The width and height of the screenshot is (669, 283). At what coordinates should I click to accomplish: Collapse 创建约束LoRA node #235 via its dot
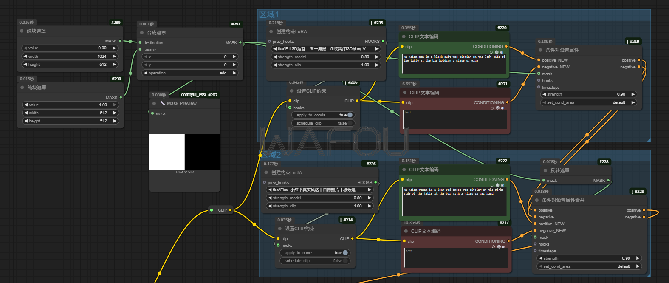(271, 31)
